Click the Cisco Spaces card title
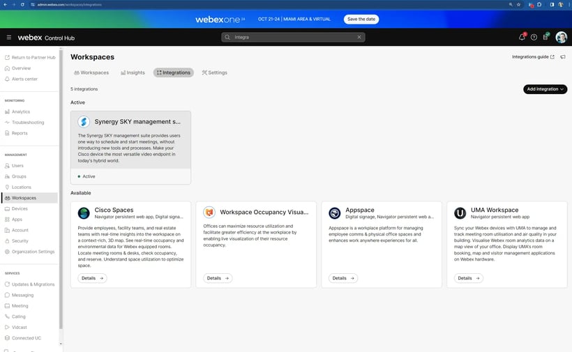Image resolution: width=572 pixels, height=352 pixels. pos(114,210)
